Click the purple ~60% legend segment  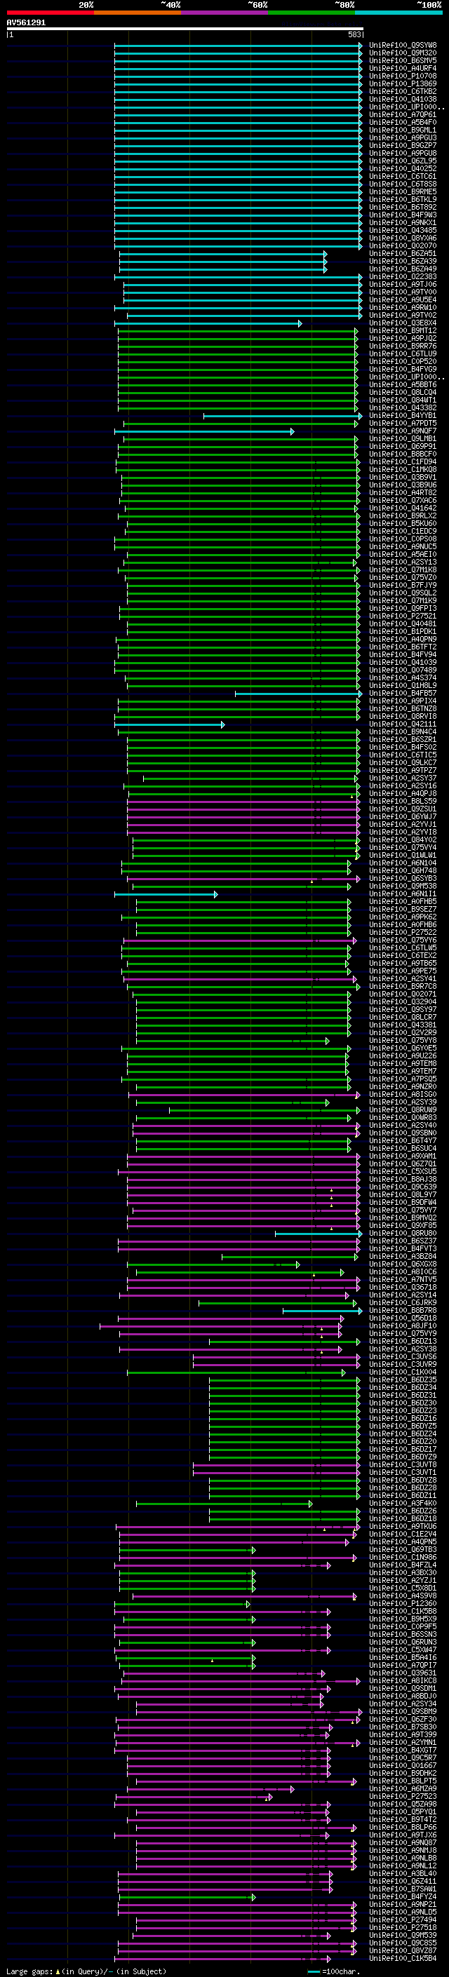point(225,13)
